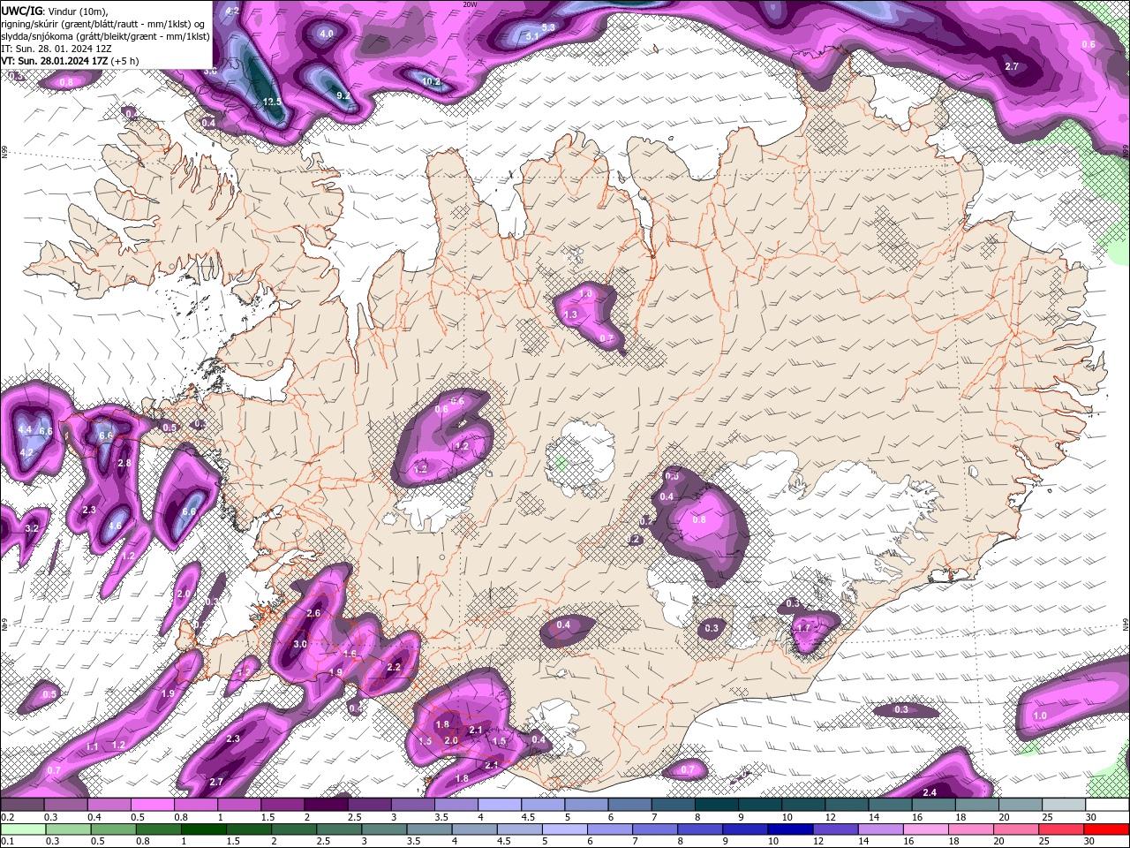This screenshot has width=1130, height=848.
Task: Click the 0.5 swatch in the purple snow scale
Action: click(152, 805)
